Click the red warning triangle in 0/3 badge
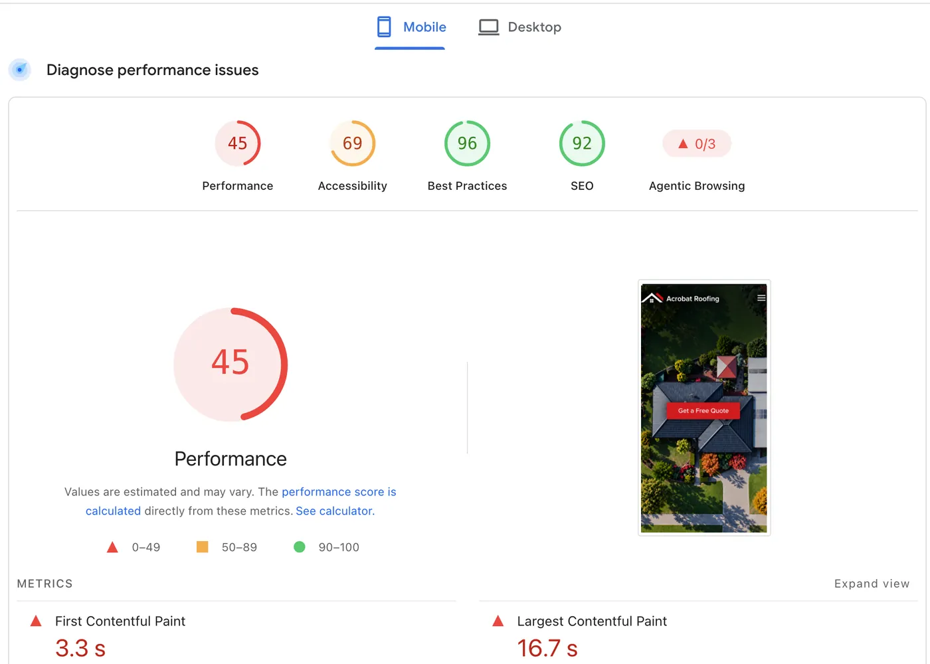Viewport: 930px width, 664px height. tap(683, 143)
